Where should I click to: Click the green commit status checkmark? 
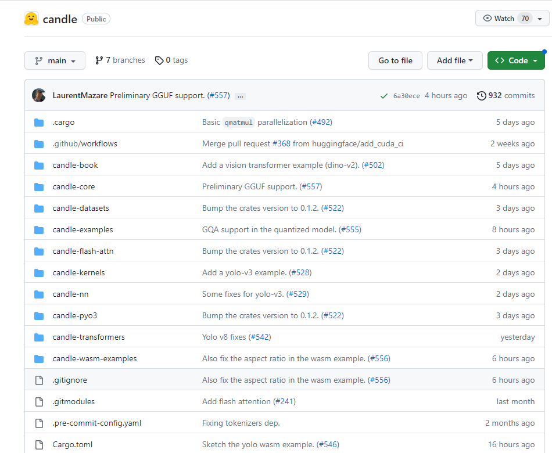click(x=383, y=96)
